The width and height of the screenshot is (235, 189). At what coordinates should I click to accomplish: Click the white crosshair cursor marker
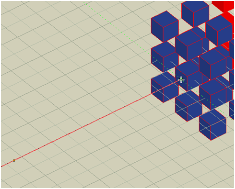181,79
